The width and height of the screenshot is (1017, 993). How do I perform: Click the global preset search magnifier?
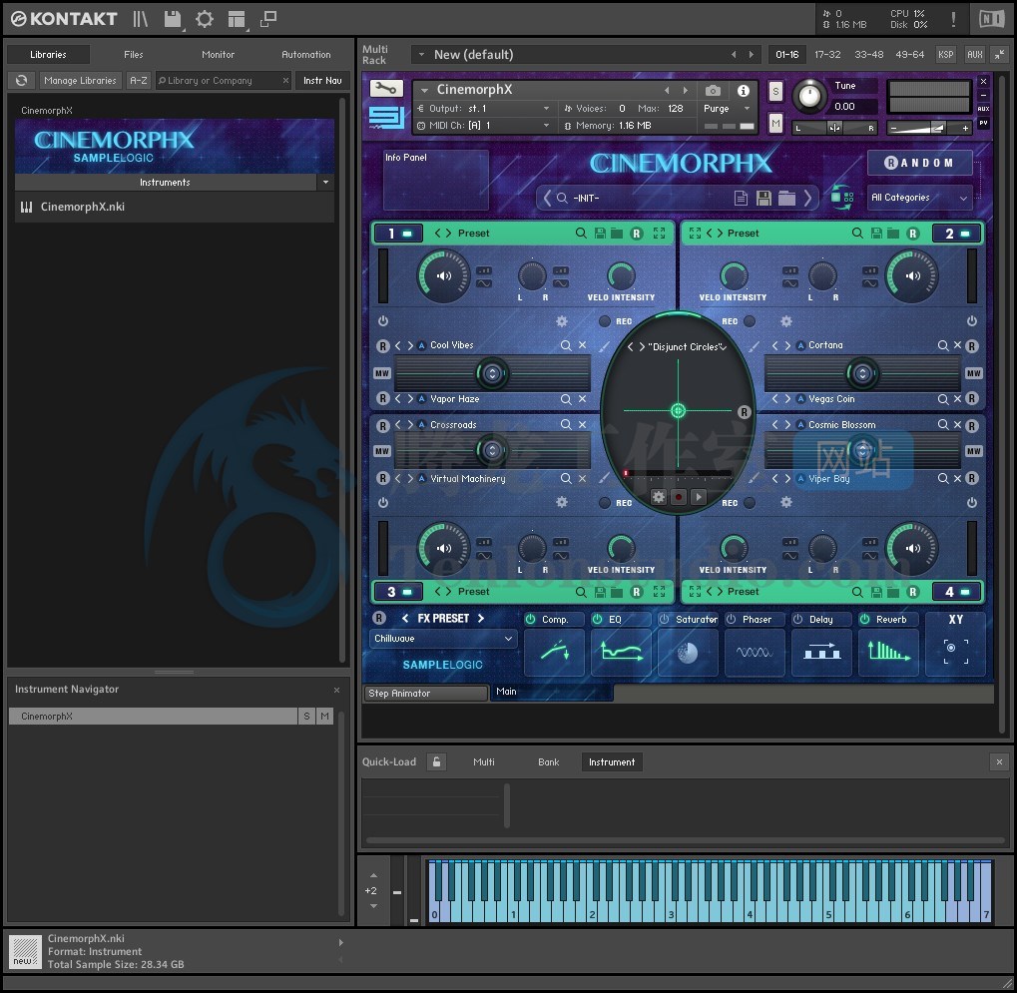(561, 198)
